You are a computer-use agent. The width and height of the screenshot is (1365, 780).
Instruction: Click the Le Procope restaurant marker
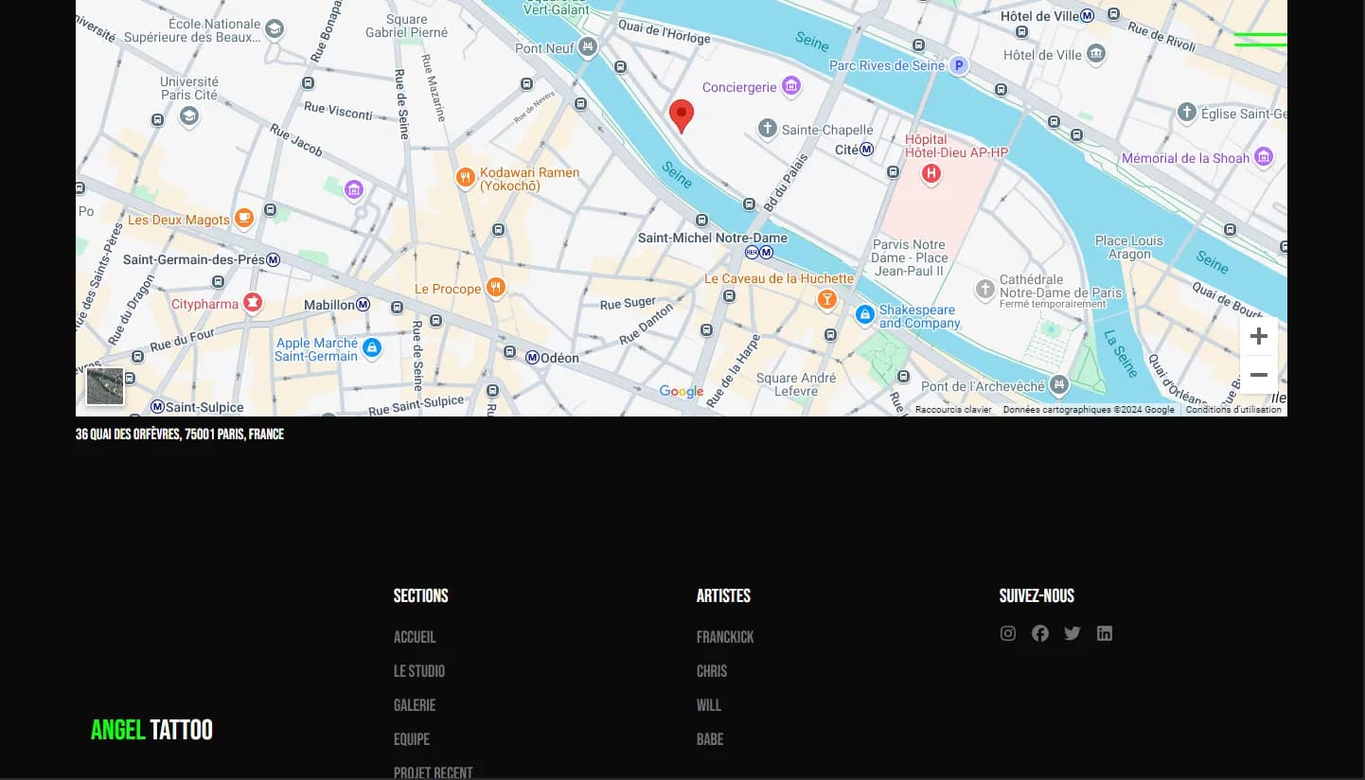click(495, 288)
